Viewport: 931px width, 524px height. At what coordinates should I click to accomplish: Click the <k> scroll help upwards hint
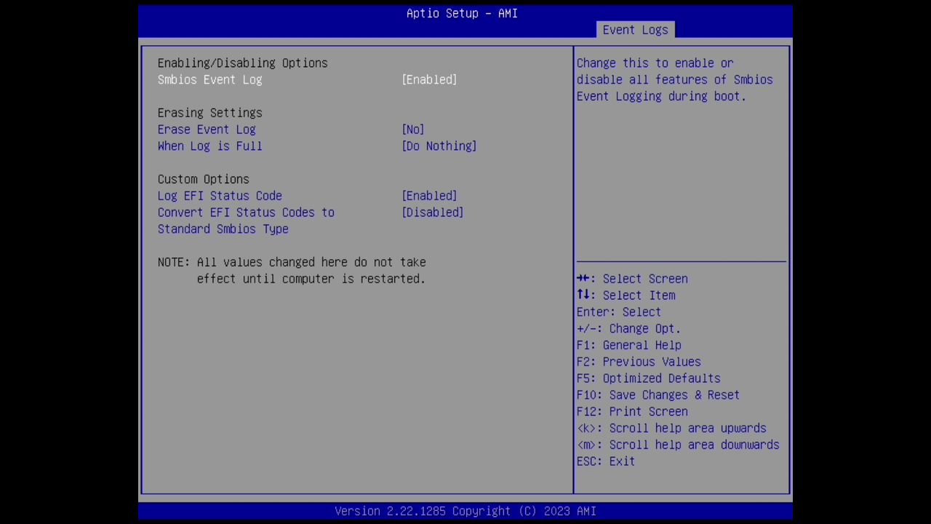click(671, 429)
